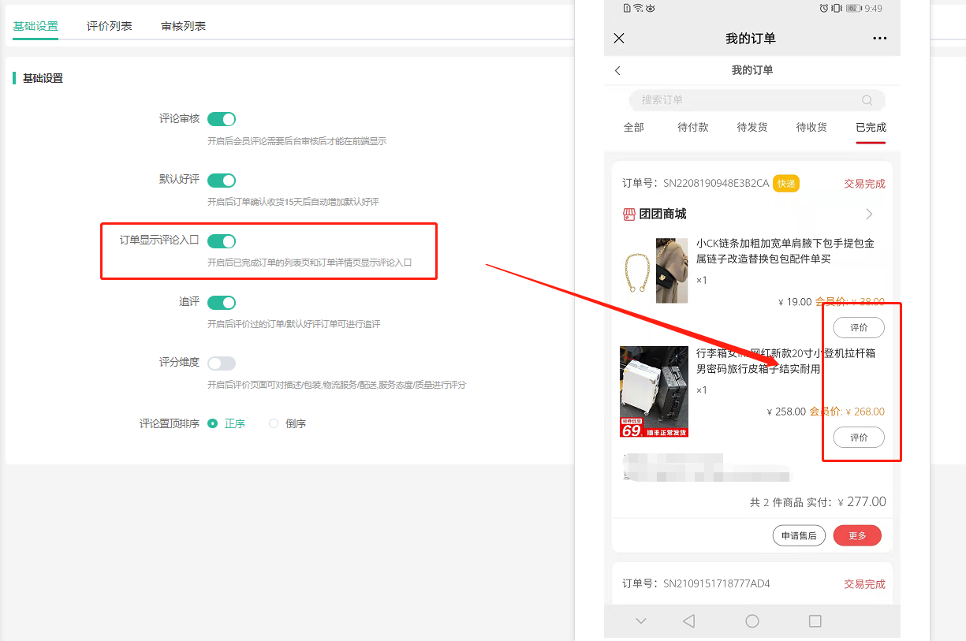Open the 更多 dropdown button
Image resolution: width=966 pixels, height=641 pixels.
(x=857, y=535)
